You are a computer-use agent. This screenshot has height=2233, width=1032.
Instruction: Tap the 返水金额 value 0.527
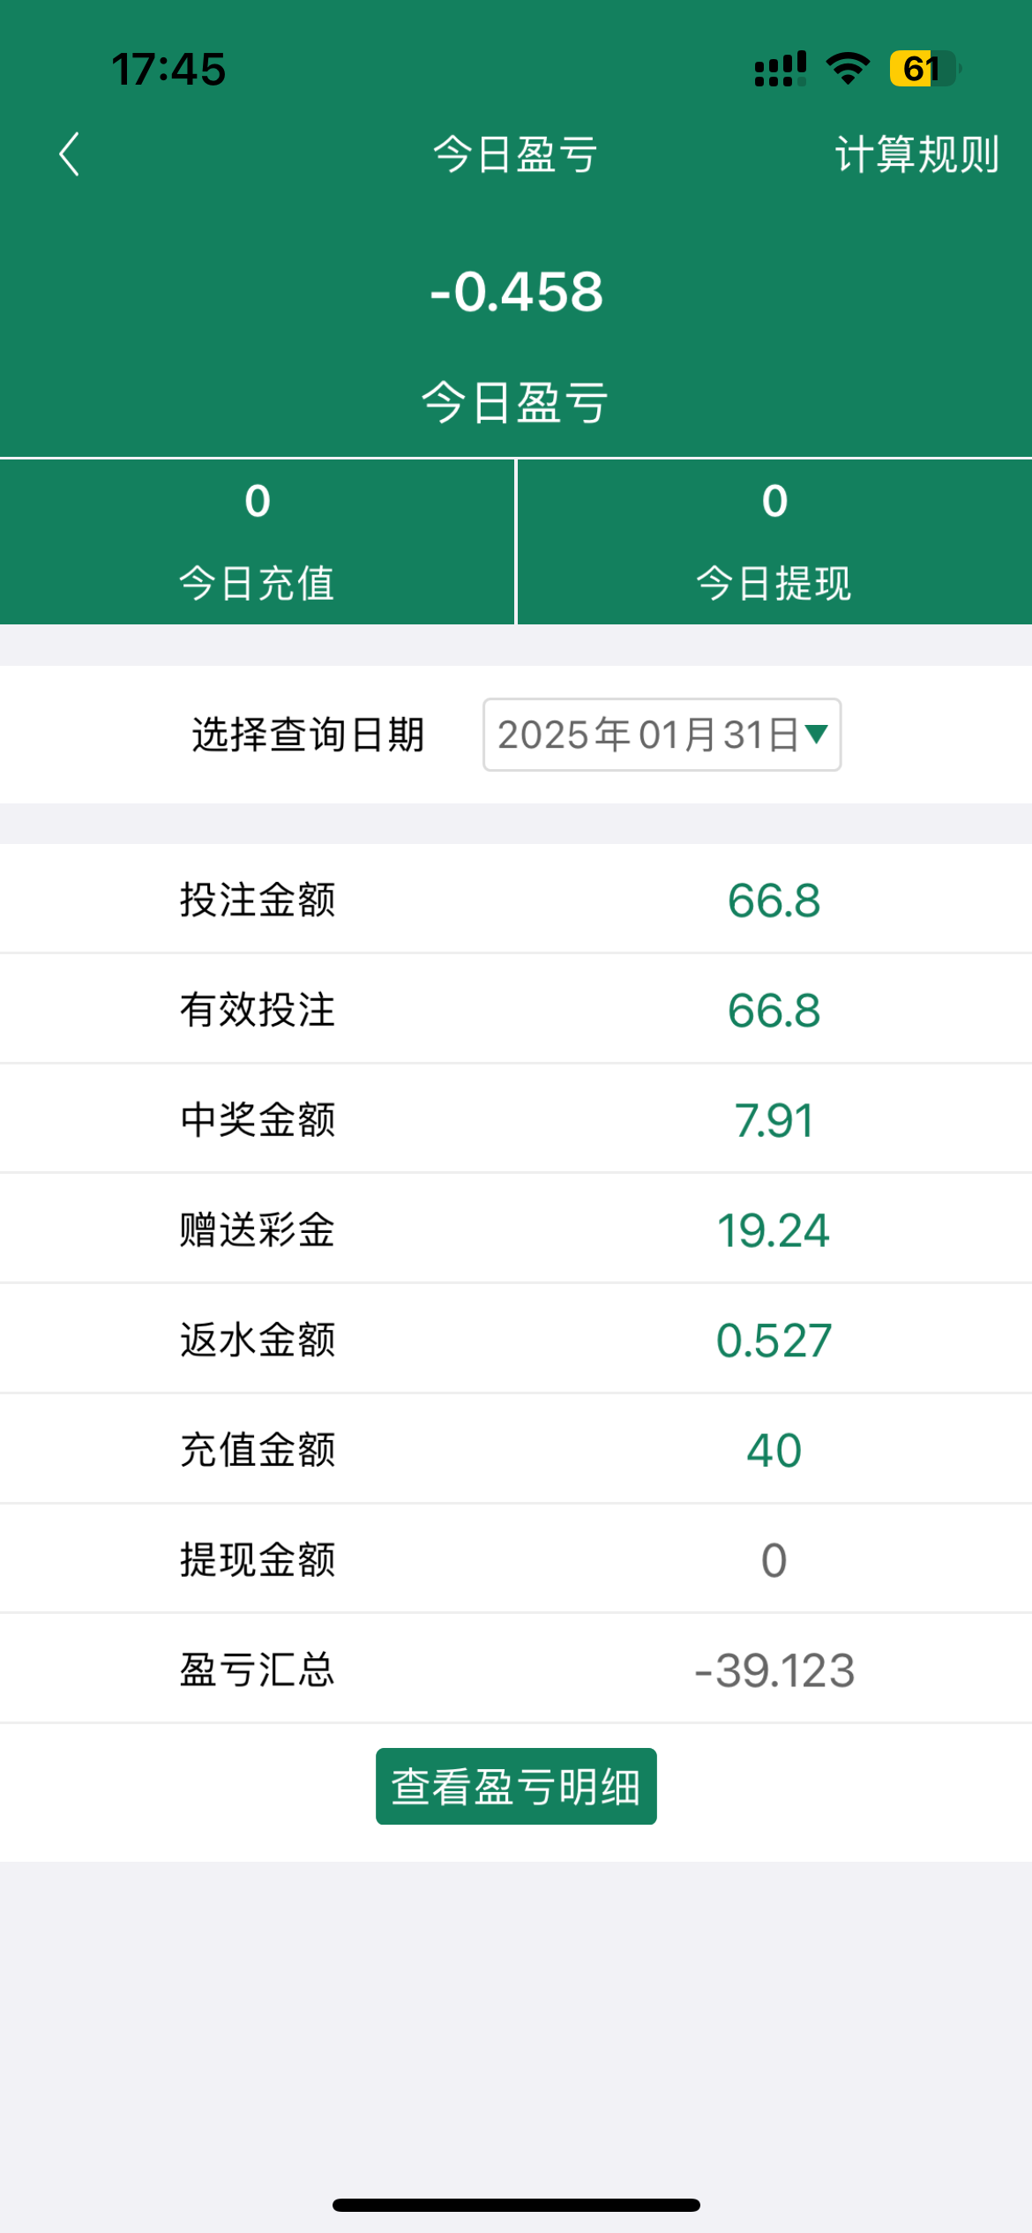click(774, 1341)
